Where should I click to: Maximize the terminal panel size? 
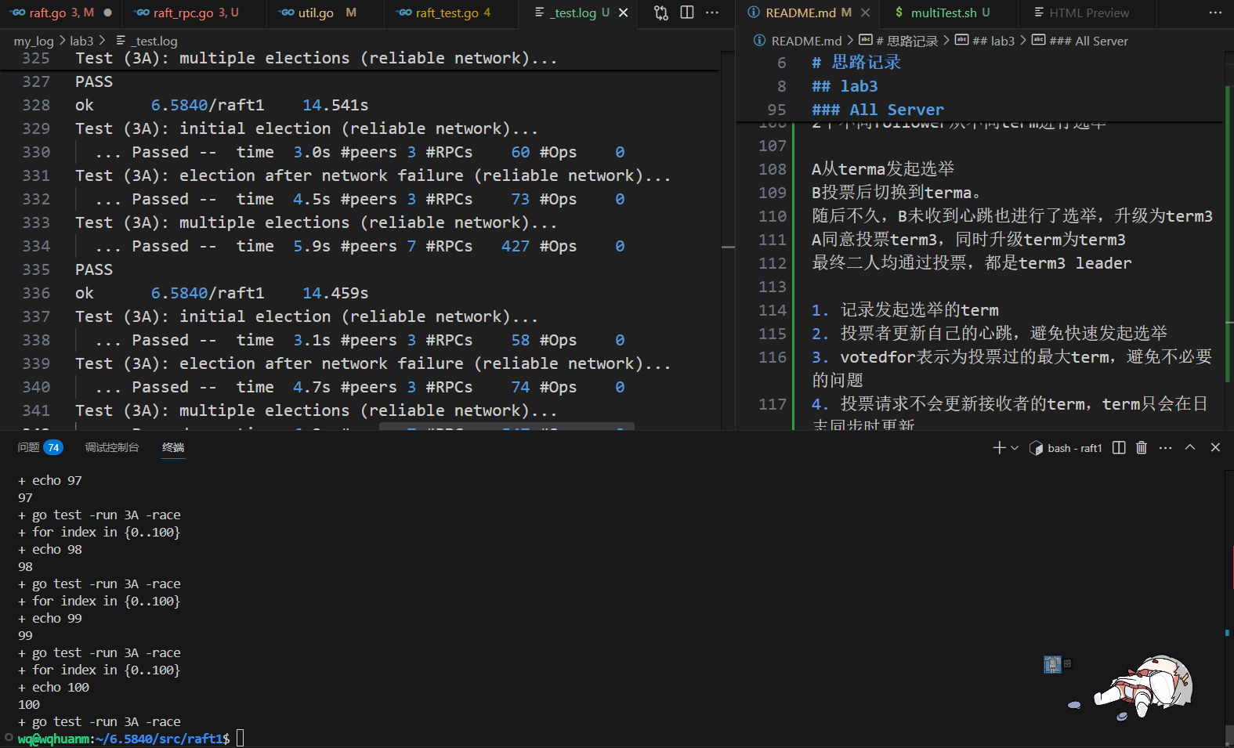1190,447
